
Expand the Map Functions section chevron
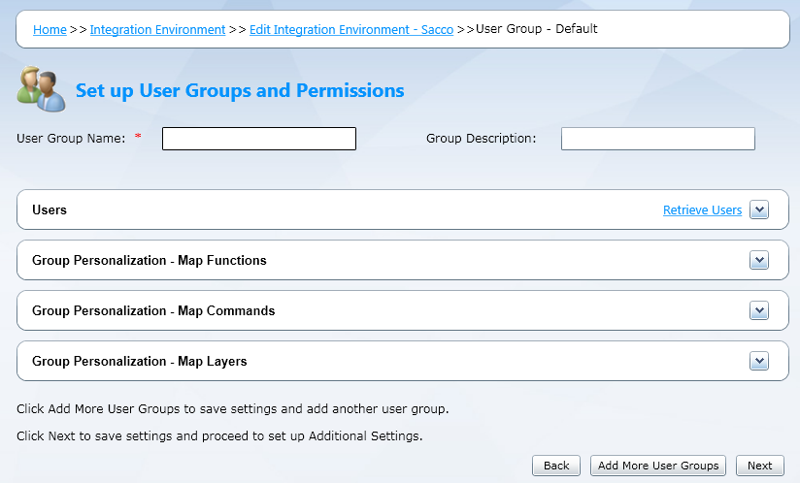coord(759,260)
